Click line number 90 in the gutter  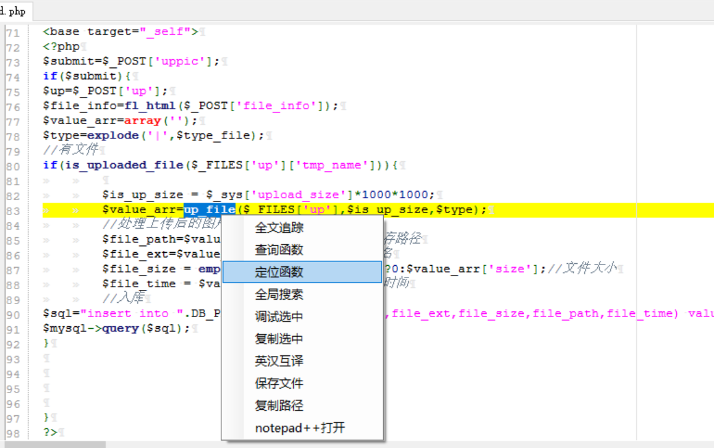coord(13,314)
